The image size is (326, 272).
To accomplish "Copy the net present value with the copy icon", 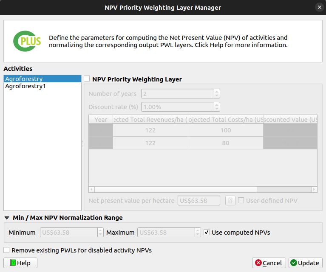I will (230, 201).
